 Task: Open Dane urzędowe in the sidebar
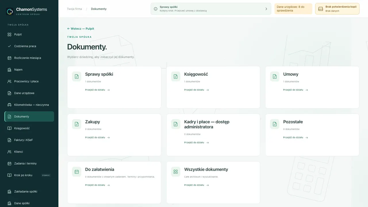[x=29, y=93]
